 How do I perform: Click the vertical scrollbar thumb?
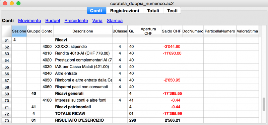pyautogui.click(x=264, y=104)
